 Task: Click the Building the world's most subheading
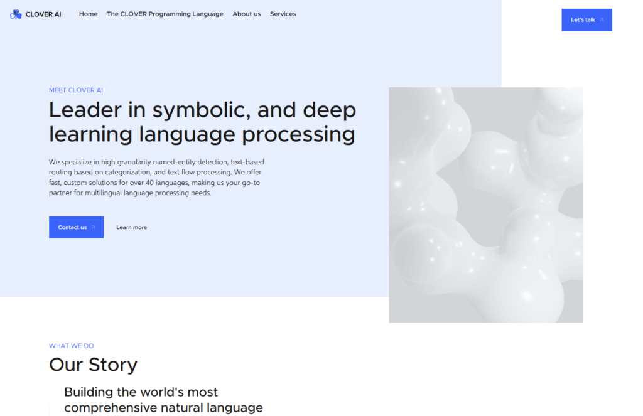pyautogui.click(x=163, y=400)
